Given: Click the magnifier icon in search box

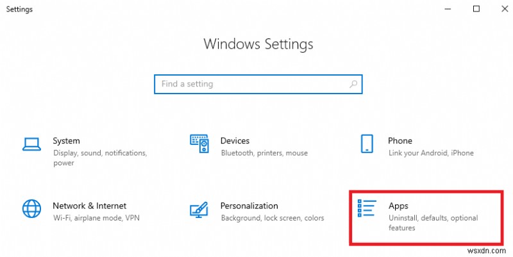Looking at the screenshot, I should 353,84.
